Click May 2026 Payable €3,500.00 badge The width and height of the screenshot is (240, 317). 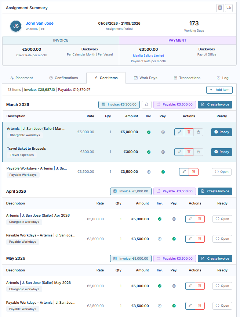pyautogui.click(x=175, y=259)
